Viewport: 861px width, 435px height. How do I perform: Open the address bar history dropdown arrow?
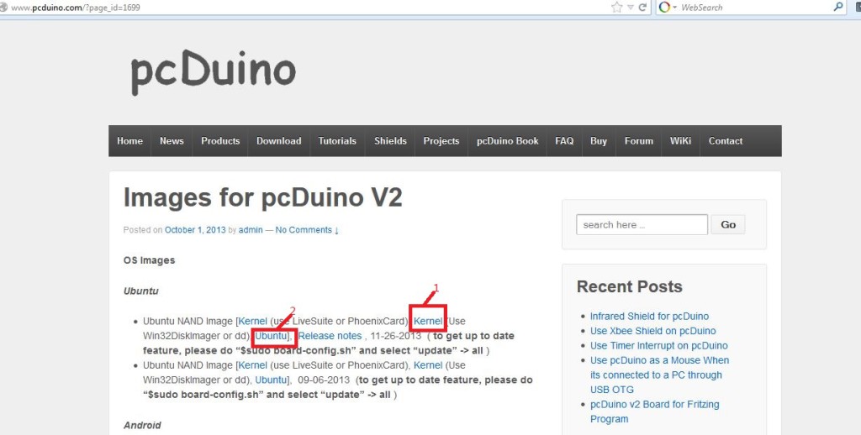[x=631, y=8]
